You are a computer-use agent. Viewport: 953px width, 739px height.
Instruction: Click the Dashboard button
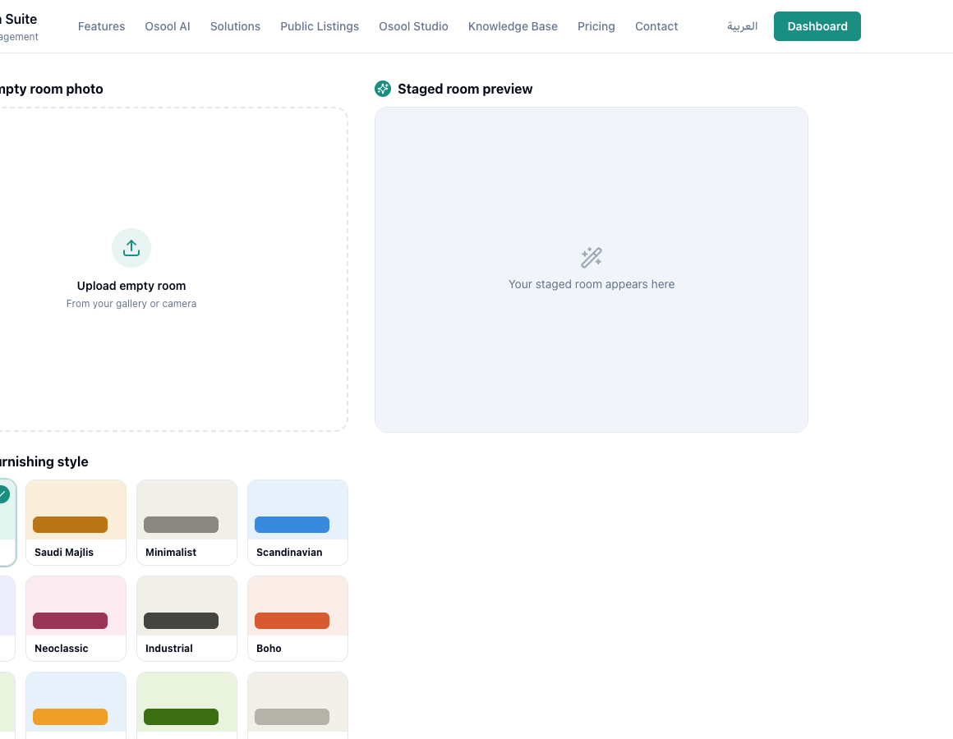(x=817, y=26)
